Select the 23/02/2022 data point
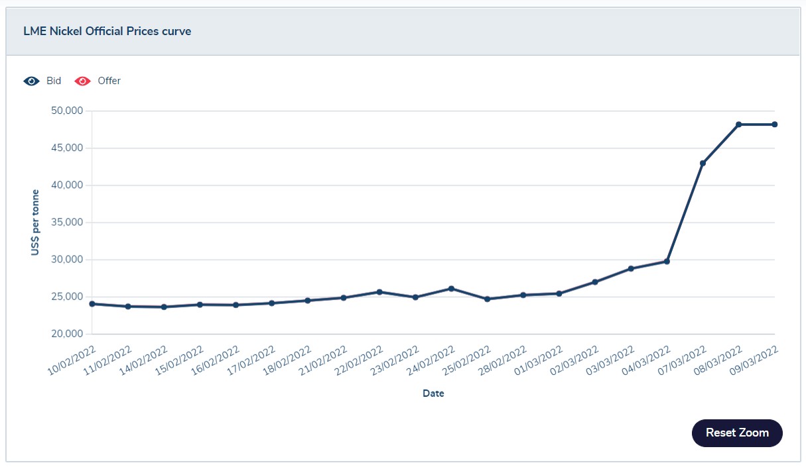The image size is (806, 467). (x=415, y=297)
